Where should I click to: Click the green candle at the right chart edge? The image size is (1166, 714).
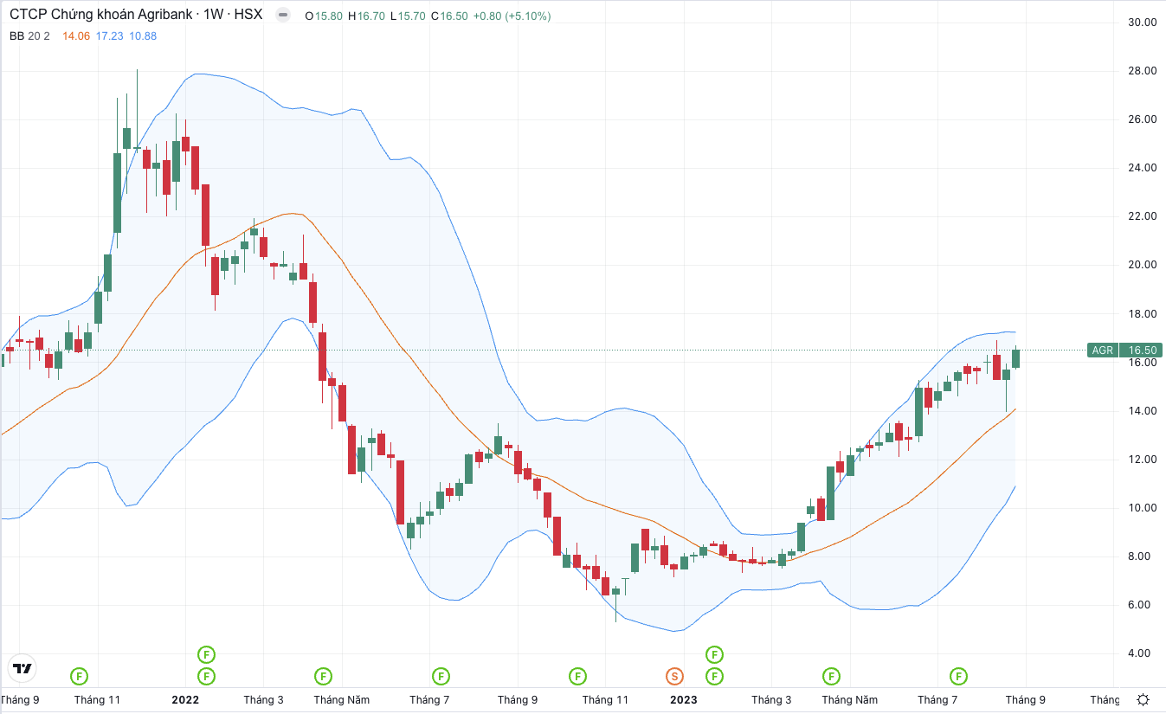(x=1016, y=358)
